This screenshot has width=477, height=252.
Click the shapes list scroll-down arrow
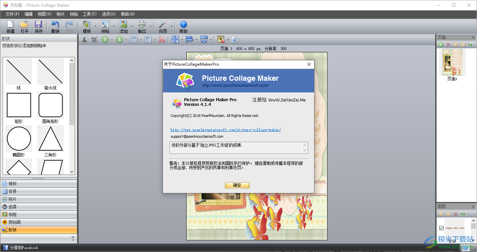(72, 172)
